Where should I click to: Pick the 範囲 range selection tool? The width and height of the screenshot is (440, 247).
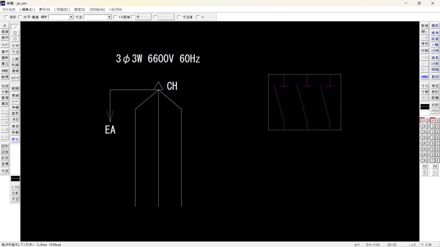tap(15, 88)
